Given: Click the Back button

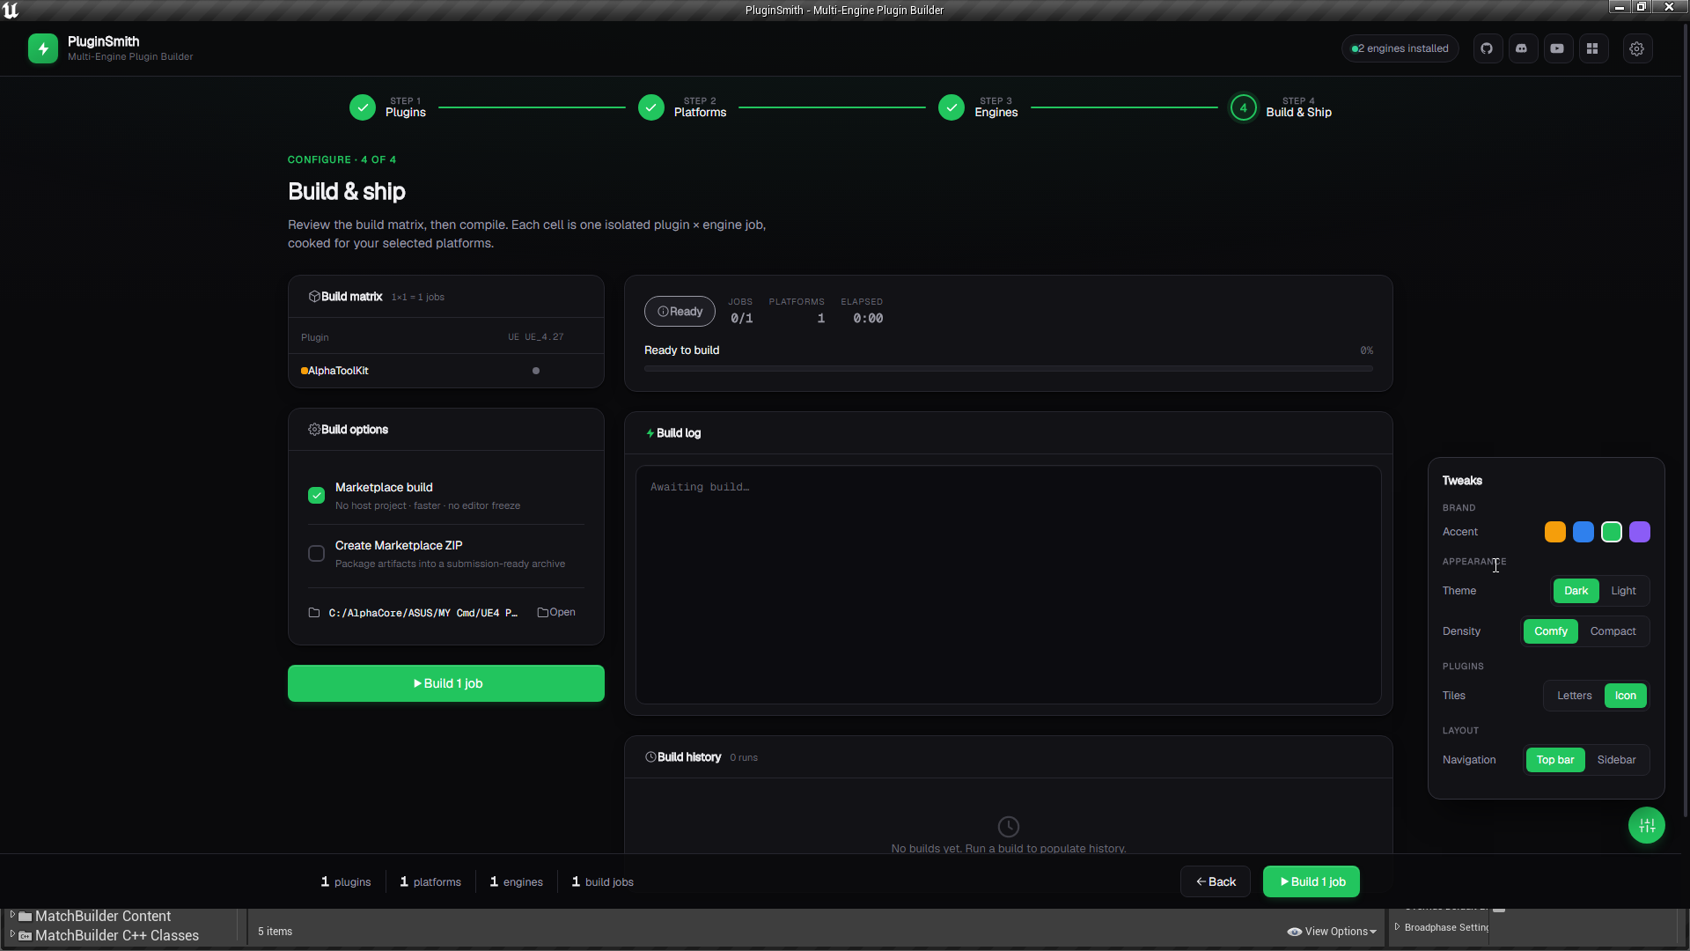Looking at the screenshot, I should [1216, 881].
